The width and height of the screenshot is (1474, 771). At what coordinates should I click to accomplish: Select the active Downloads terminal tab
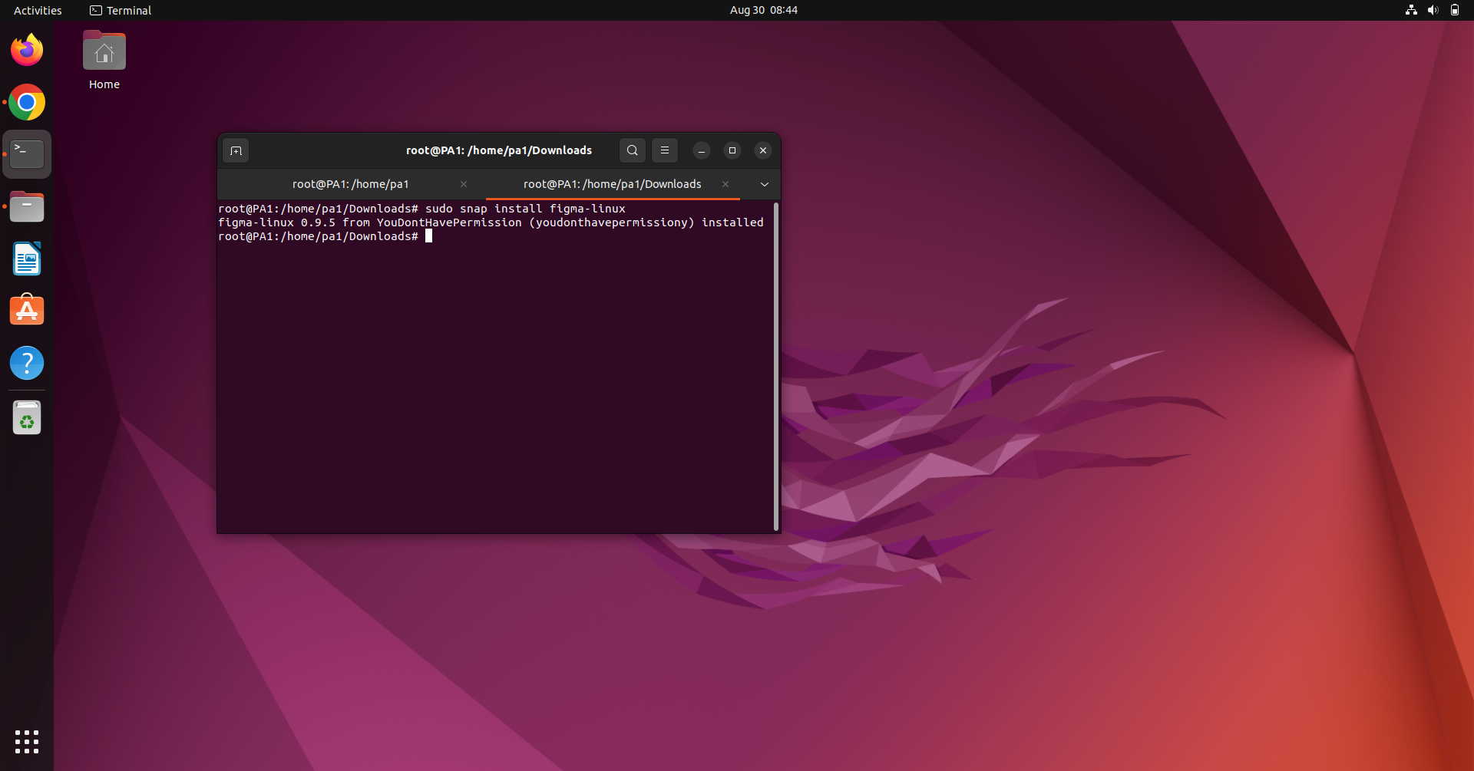tap(611, 184)
